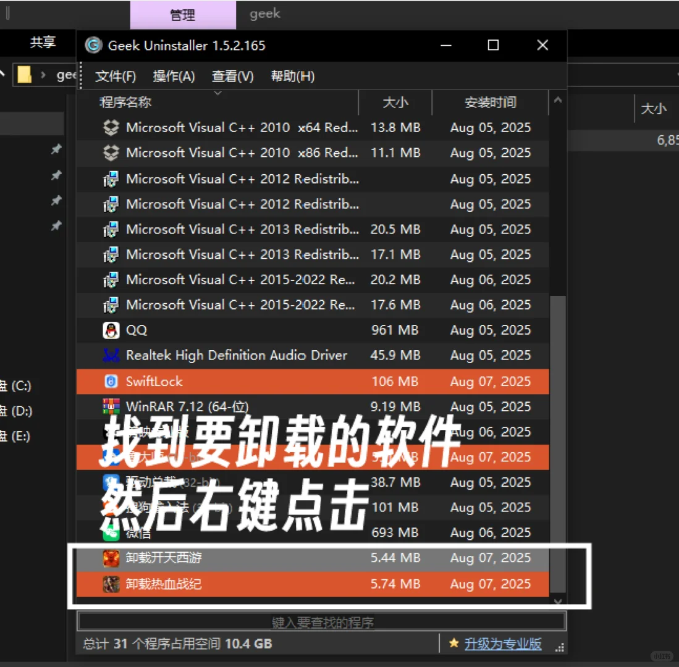Maximize the Geek Uninstaller window
This screenshot has height=667, width=679.
[493, 45]
